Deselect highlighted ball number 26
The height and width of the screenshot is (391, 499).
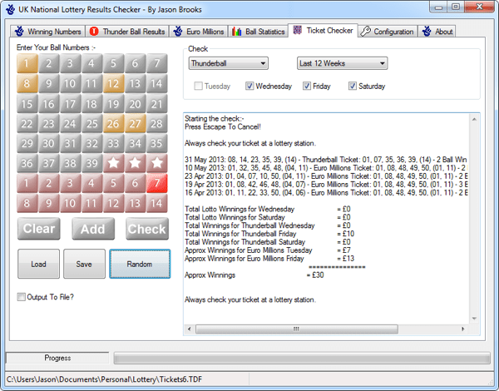(113, 124)
